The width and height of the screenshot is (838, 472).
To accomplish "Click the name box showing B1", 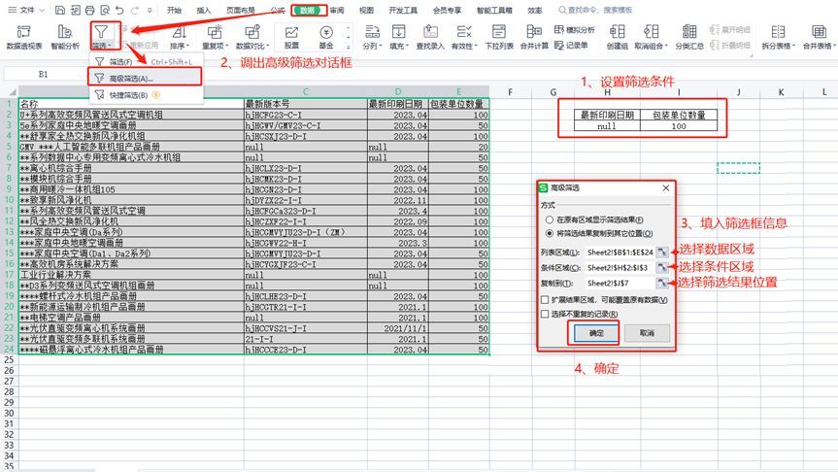I will pos(44,75).
